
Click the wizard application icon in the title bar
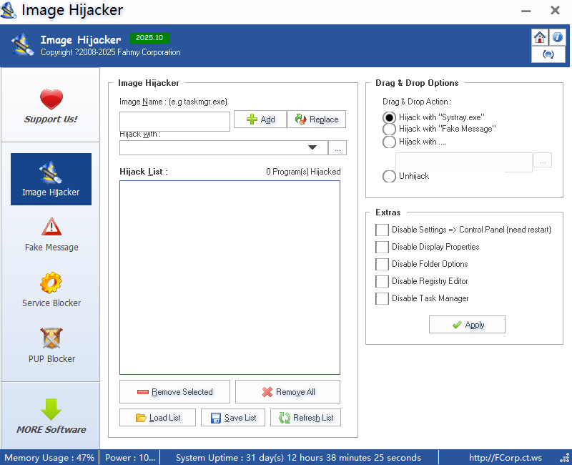pos(9,11)
